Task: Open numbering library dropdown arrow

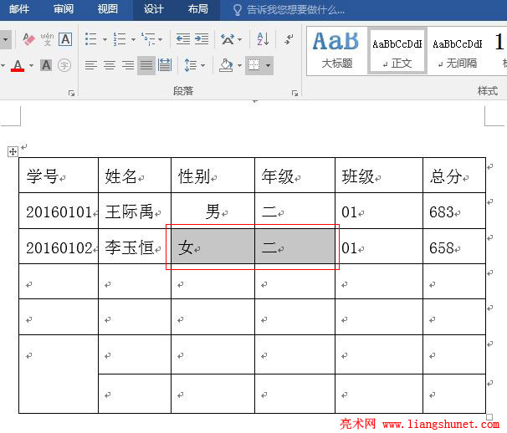Action: coord(133,39)
